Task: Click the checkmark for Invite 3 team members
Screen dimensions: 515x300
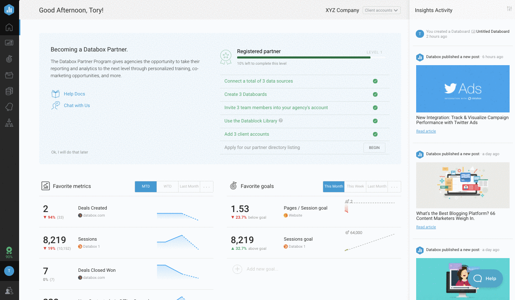Action: (x=375, y=108)
